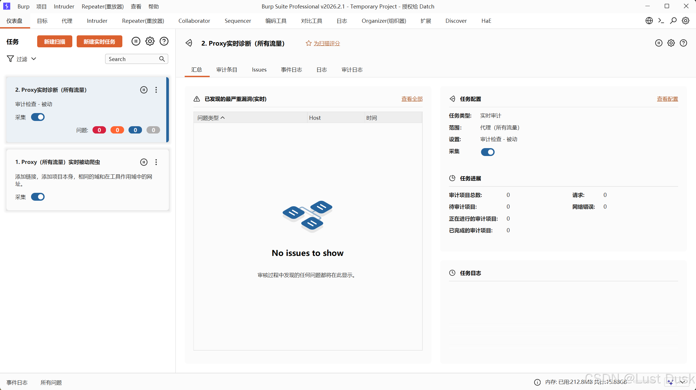Click the warning triangle icon by 已发现的最严重漏洞

coord(197,99)
